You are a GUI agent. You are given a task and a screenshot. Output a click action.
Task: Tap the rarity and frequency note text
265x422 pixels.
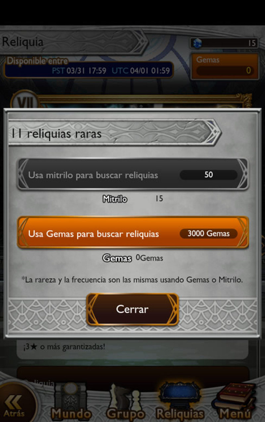pyautogui.click(x=132, y=280)
